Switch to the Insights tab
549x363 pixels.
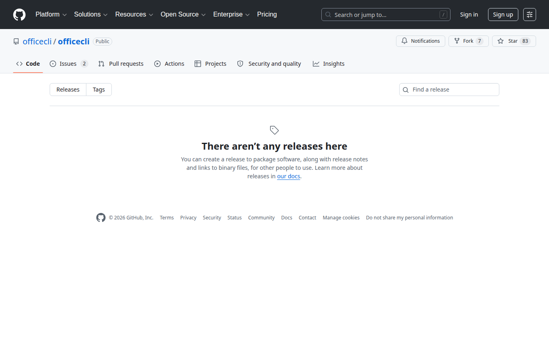[329, 64]
